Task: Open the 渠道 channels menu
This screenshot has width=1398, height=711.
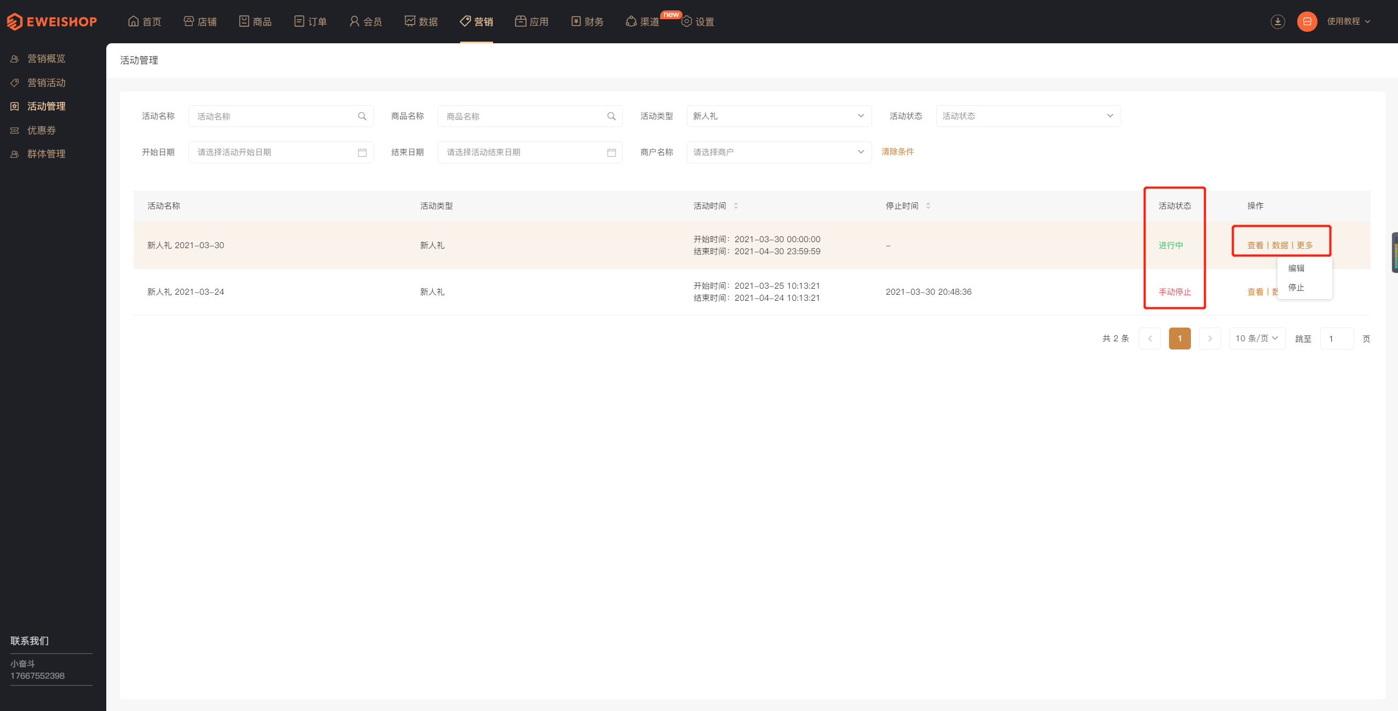Action: (x=643, y=21)
